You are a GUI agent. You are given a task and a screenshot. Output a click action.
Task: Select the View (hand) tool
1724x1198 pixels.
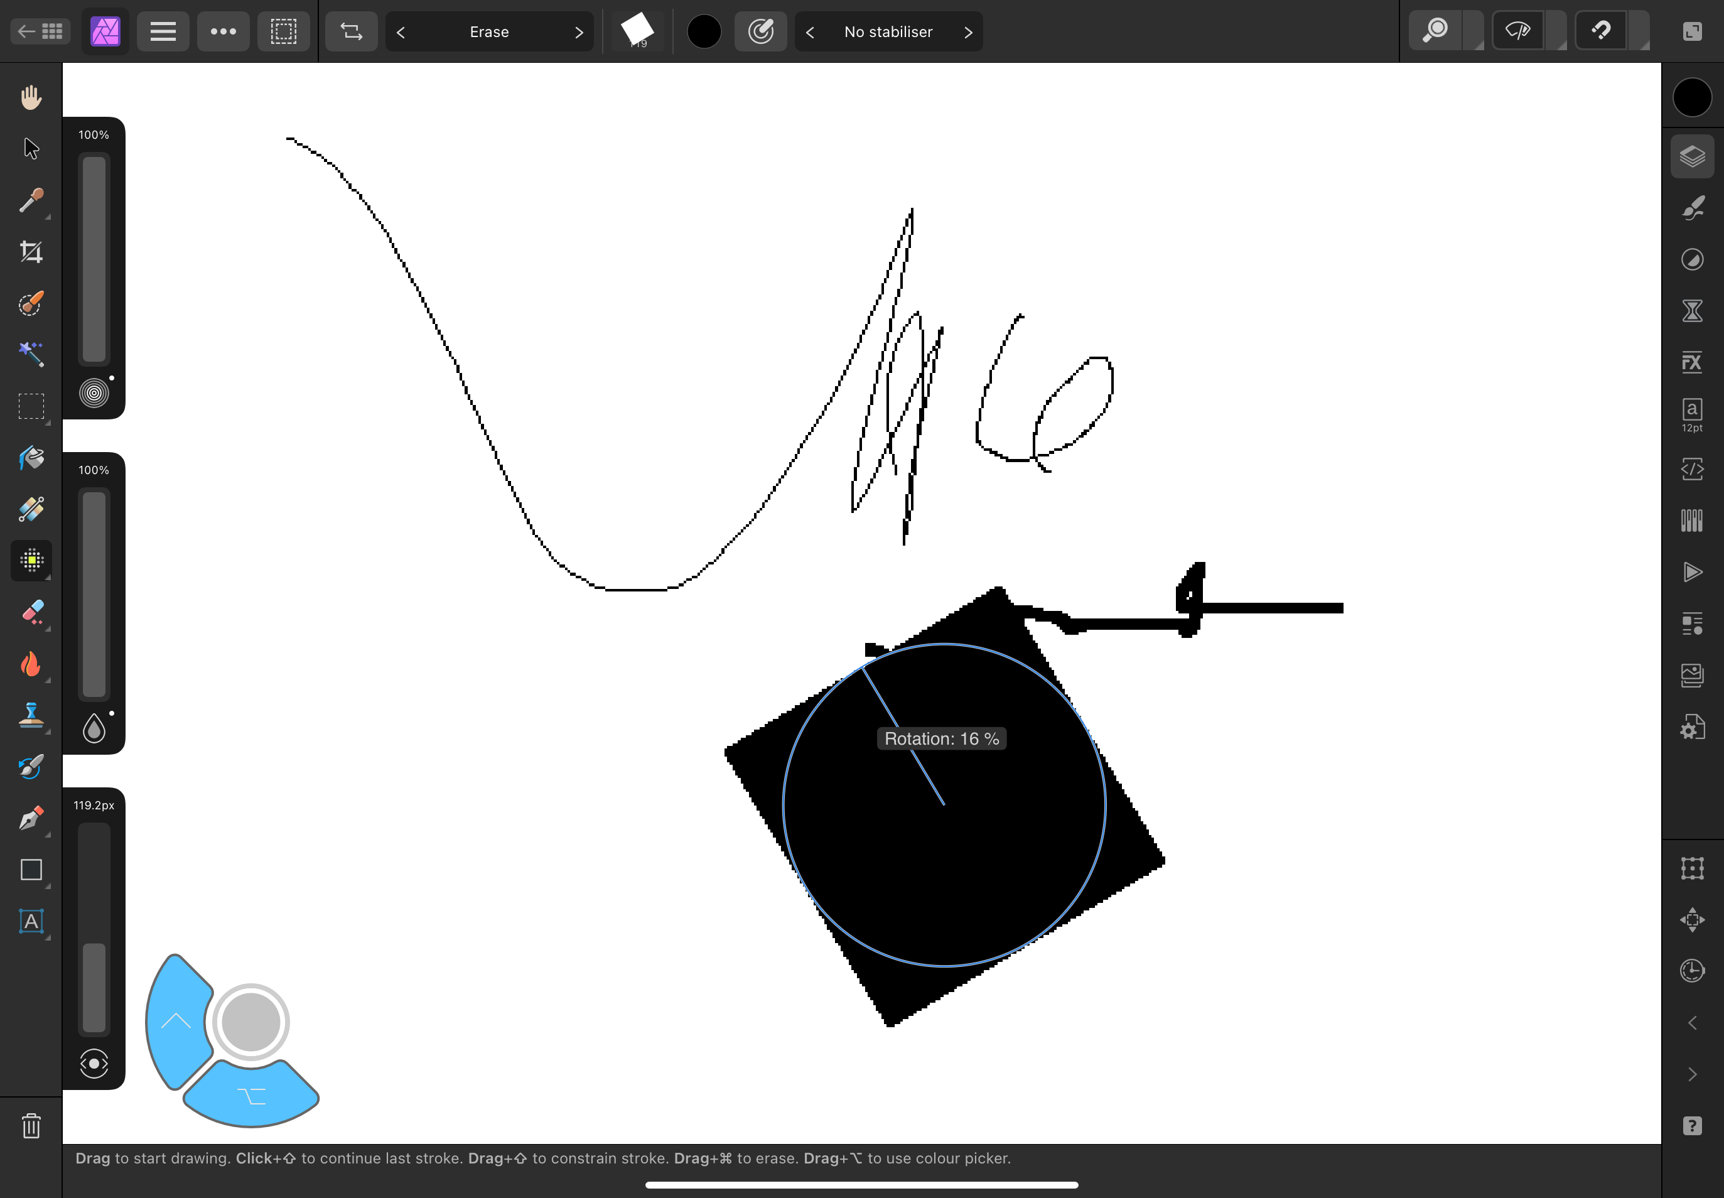[x=31, y=97]
